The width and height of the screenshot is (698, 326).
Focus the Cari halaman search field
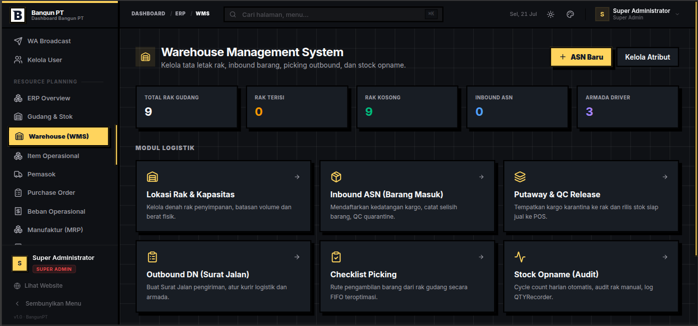point(333,14)
